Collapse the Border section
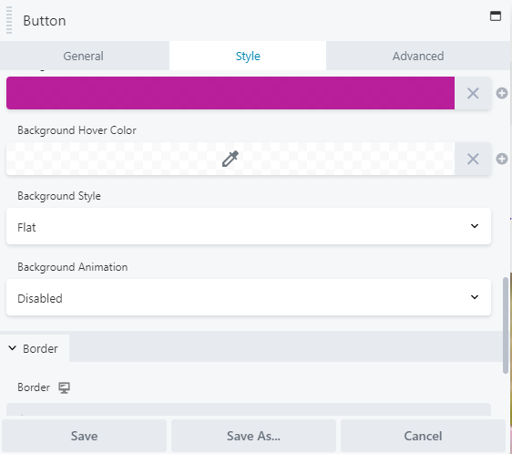Viewport: 512px width, 454px height. tap(34, 348)
